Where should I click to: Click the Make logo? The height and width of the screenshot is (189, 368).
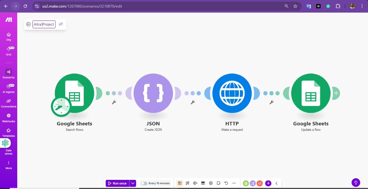point(9,20)
